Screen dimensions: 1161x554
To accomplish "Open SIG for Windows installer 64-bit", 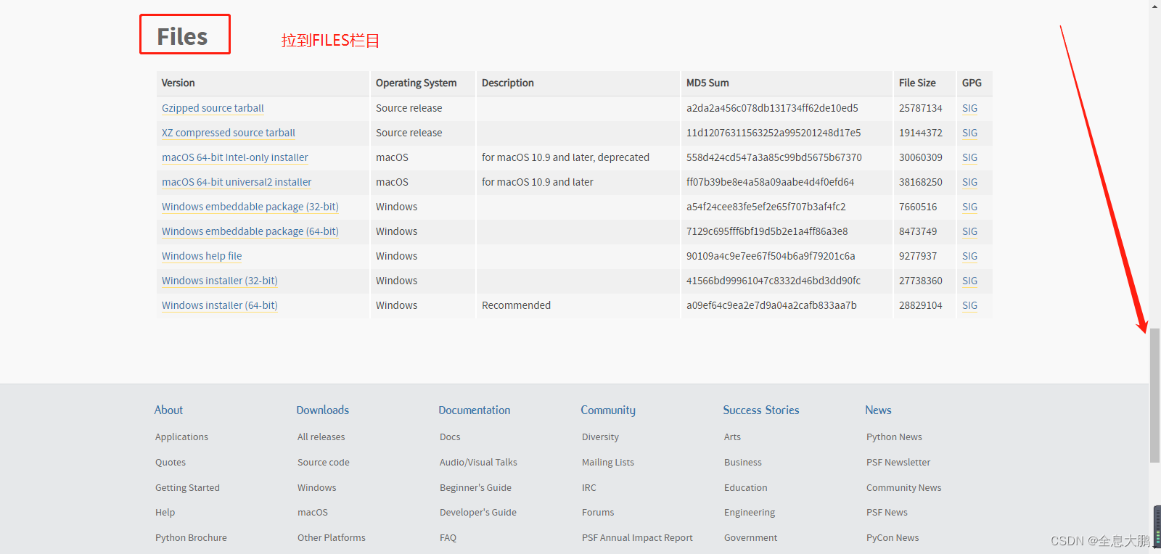I will [x=969, y=305].
